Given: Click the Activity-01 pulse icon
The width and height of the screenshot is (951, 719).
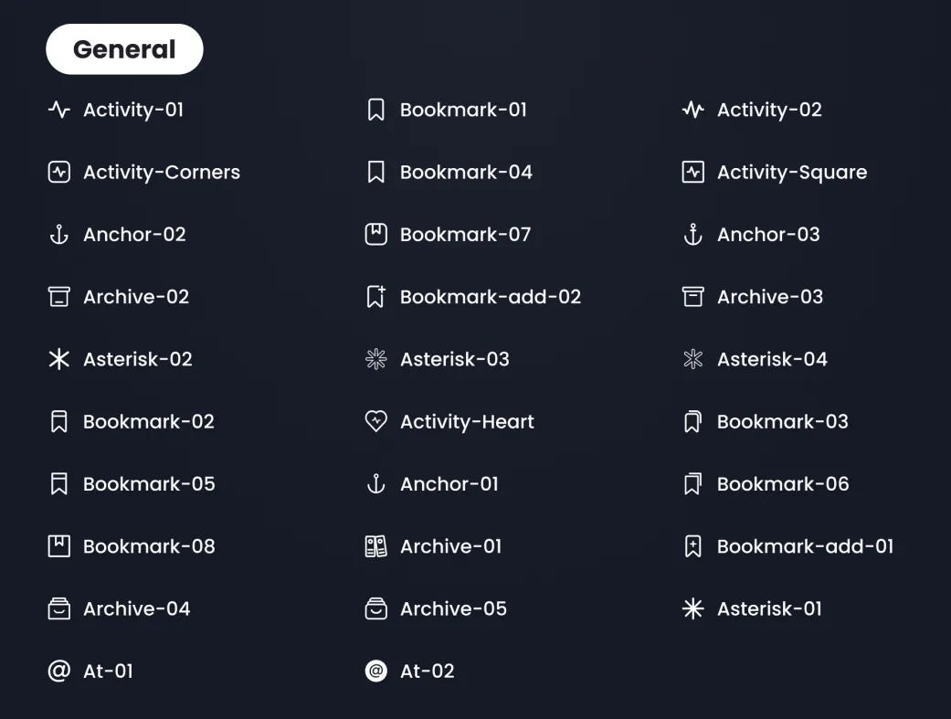Looking at the screenshot, I should click(58, 110).
